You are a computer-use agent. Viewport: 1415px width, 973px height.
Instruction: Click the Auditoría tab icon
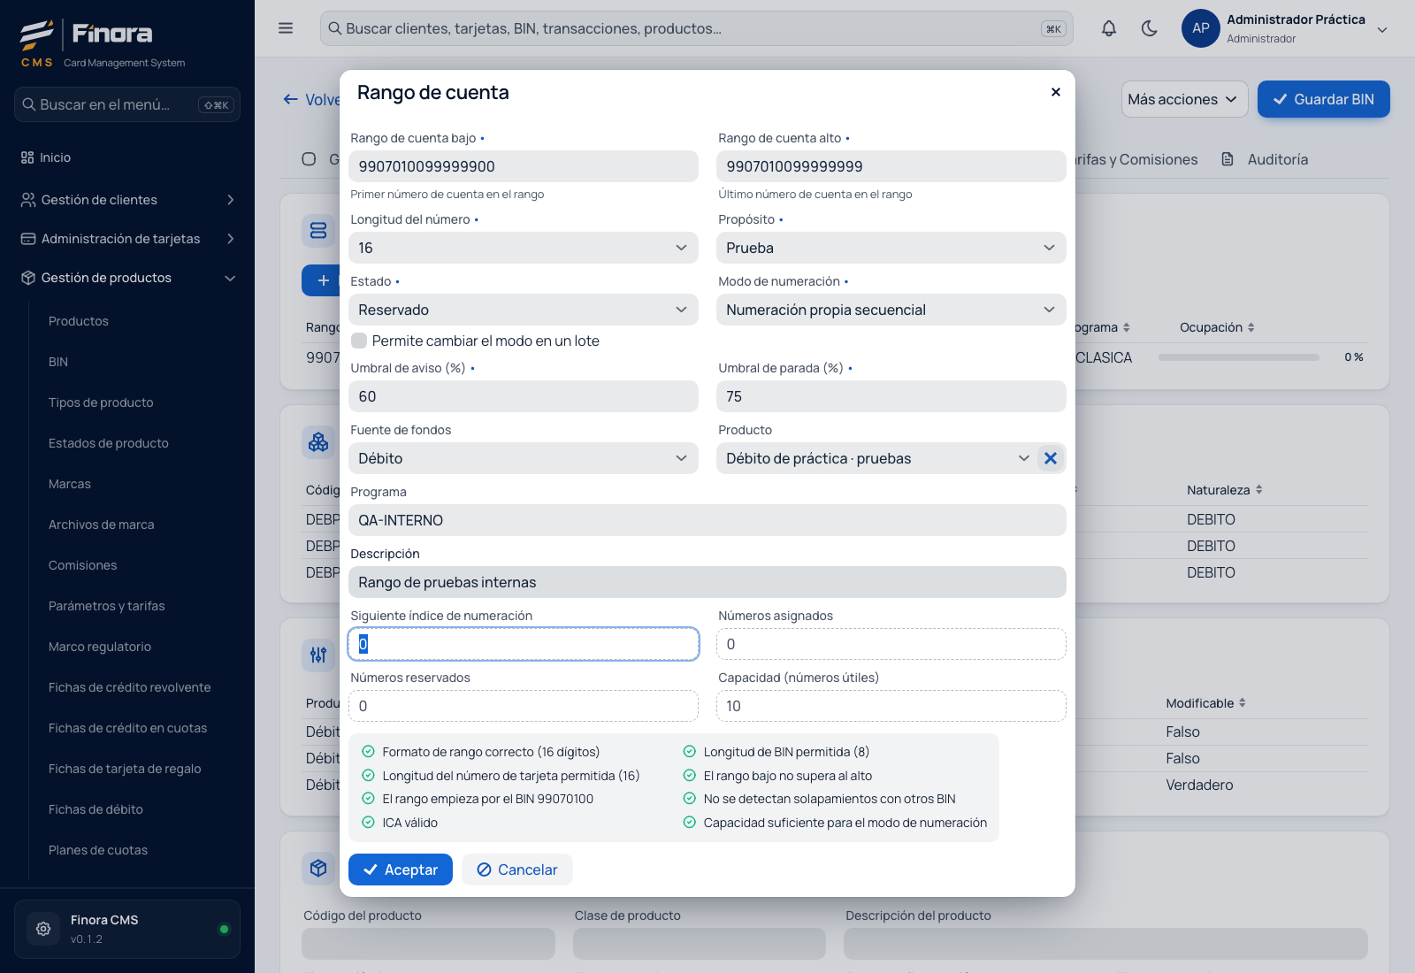[x=1228, y=159]
